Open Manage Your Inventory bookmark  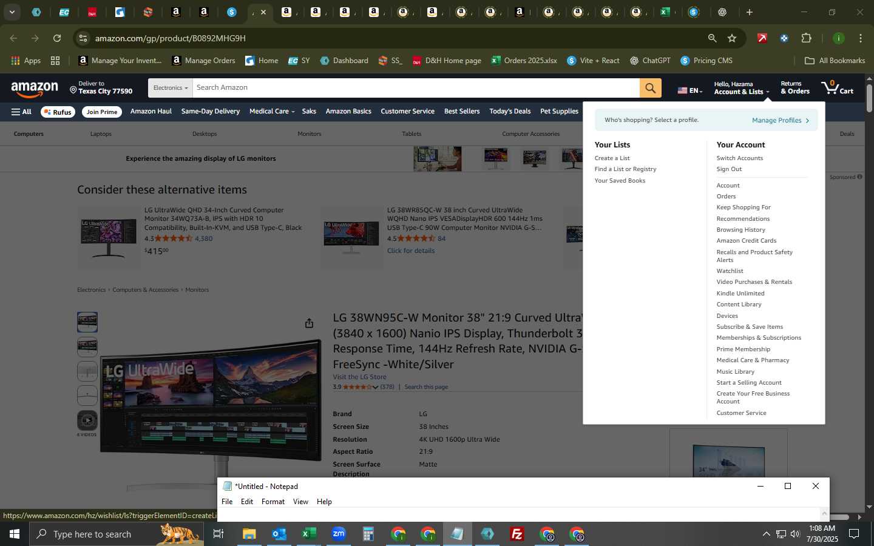[x=120, y=61]
